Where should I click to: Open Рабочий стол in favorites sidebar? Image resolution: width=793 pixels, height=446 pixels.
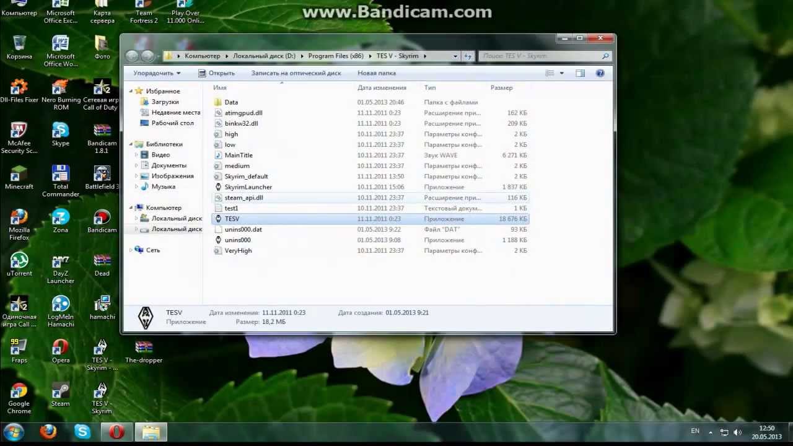pos(167,123)
